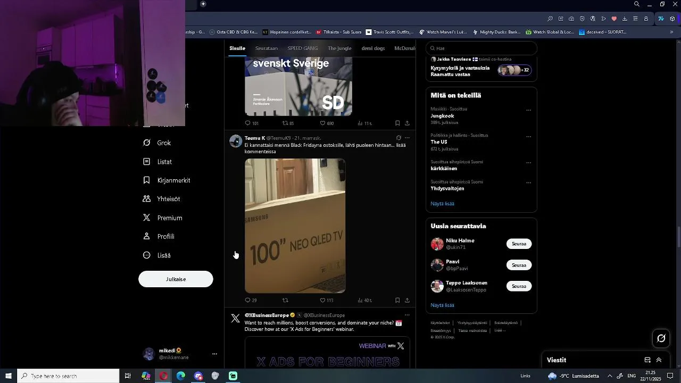Open browser extensions cube icon
Viewport: 681px width, 383px height.
click(672, 19)
